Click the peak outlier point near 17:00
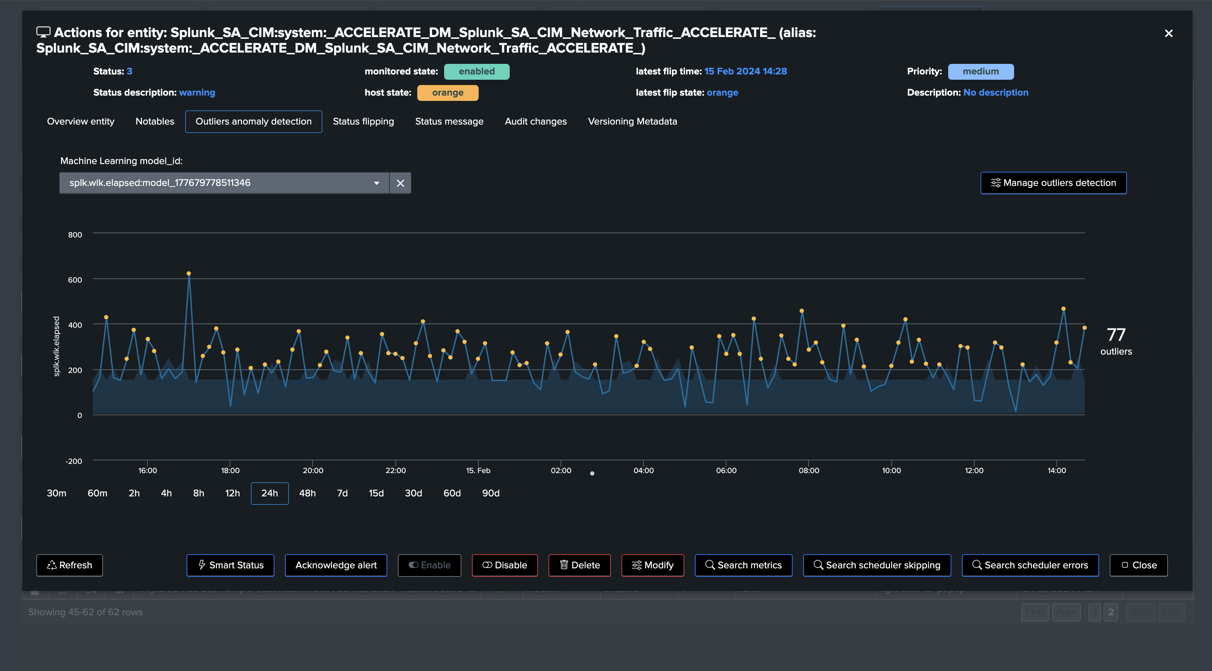Viewport: 1212px width, 671px height. tap(189, 273)
